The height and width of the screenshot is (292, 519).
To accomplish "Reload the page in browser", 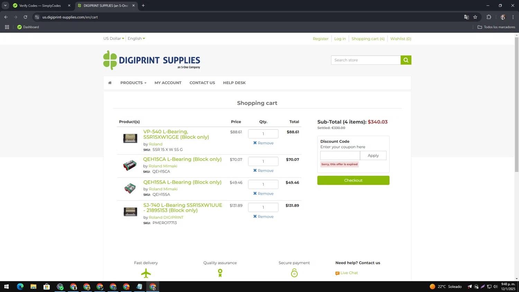I will coord(25,17).
